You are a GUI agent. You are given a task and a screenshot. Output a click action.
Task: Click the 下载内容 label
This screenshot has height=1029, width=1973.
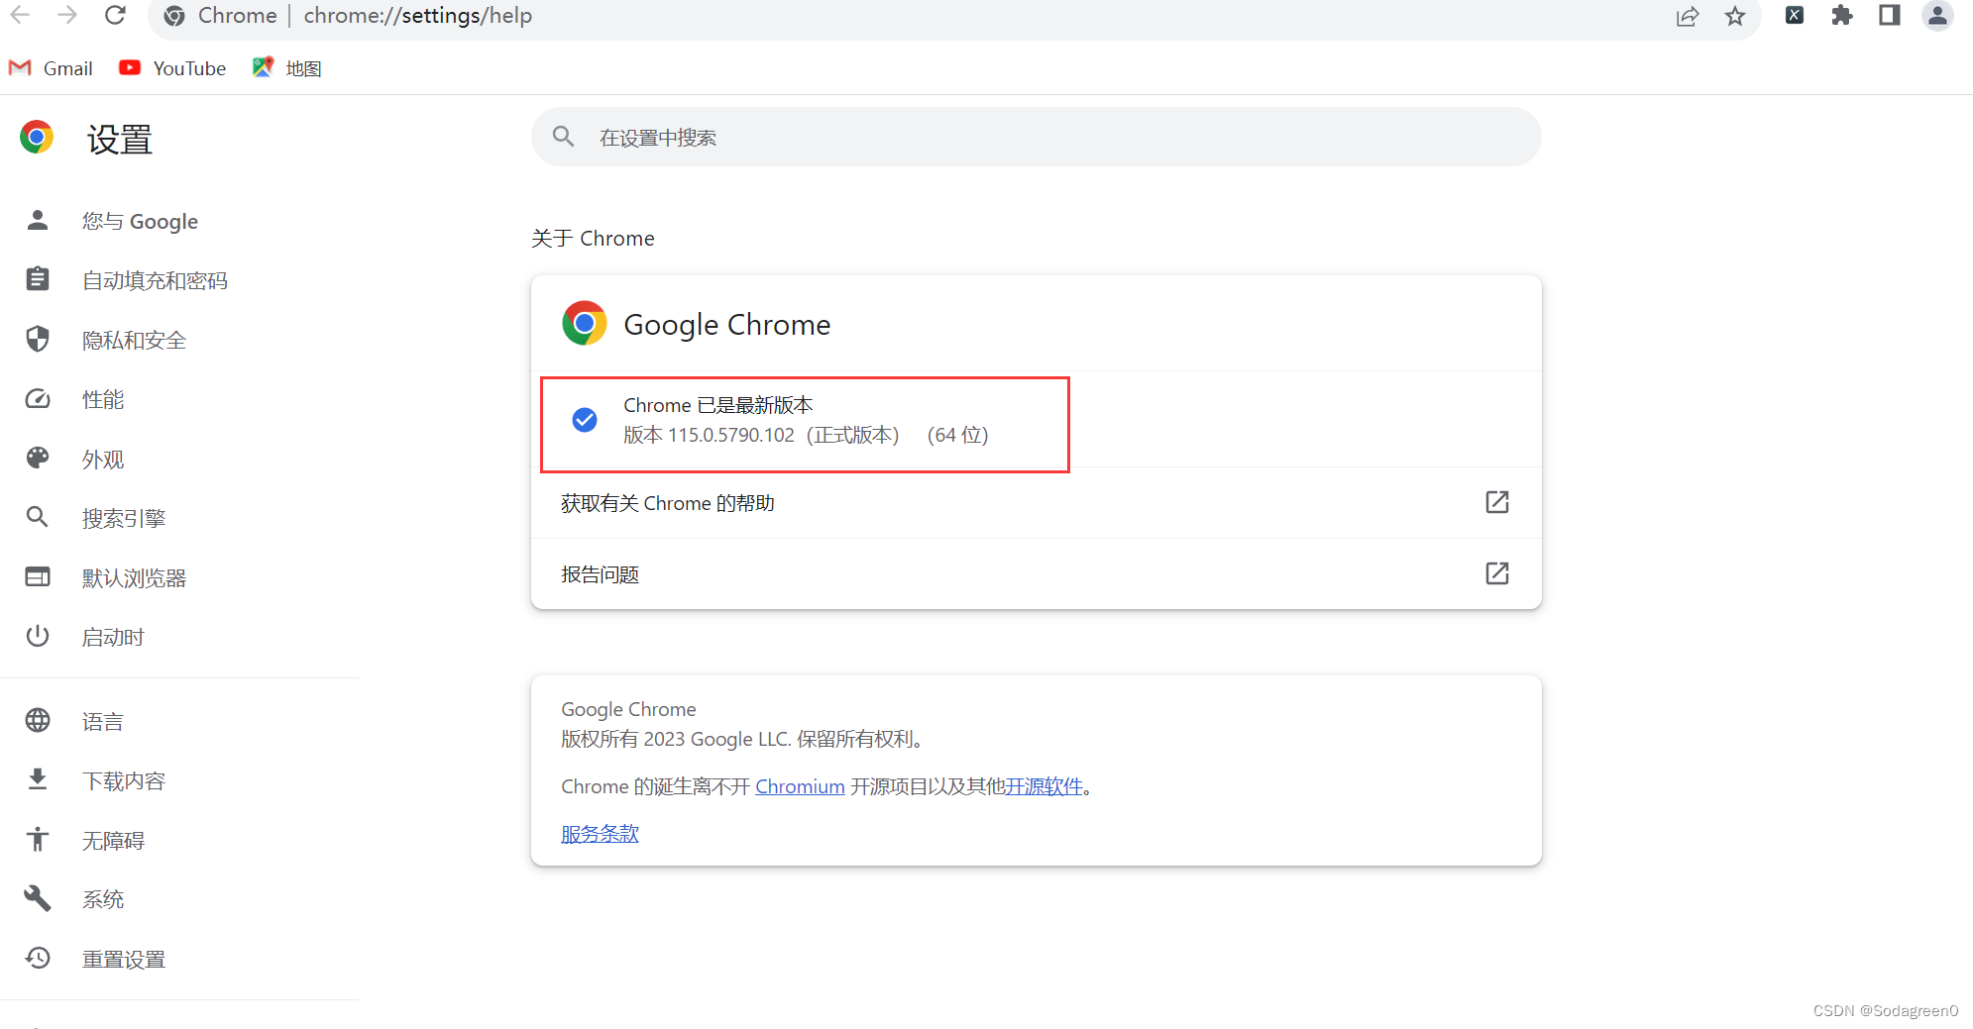[x=124, y=780]
